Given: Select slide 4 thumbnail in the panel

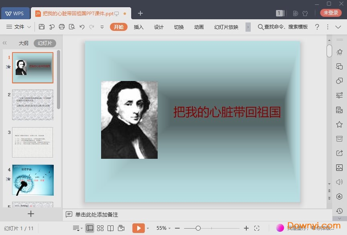Looking at the screenshot, I should coord(33,180).
